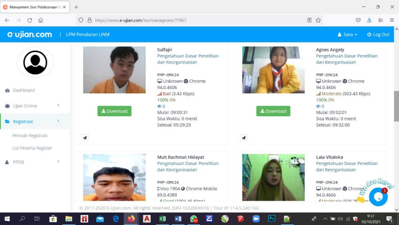Open Photoshop from the taskbar
The height and width of the screenshot is (225, 399).
pyautogui.click(x=272, y=219)
